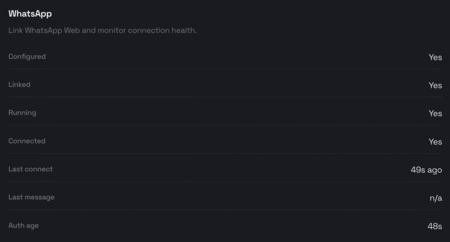Click the divider line below the Running row
This screenshot has width=450, height=242.
click(x=225, y=125)
